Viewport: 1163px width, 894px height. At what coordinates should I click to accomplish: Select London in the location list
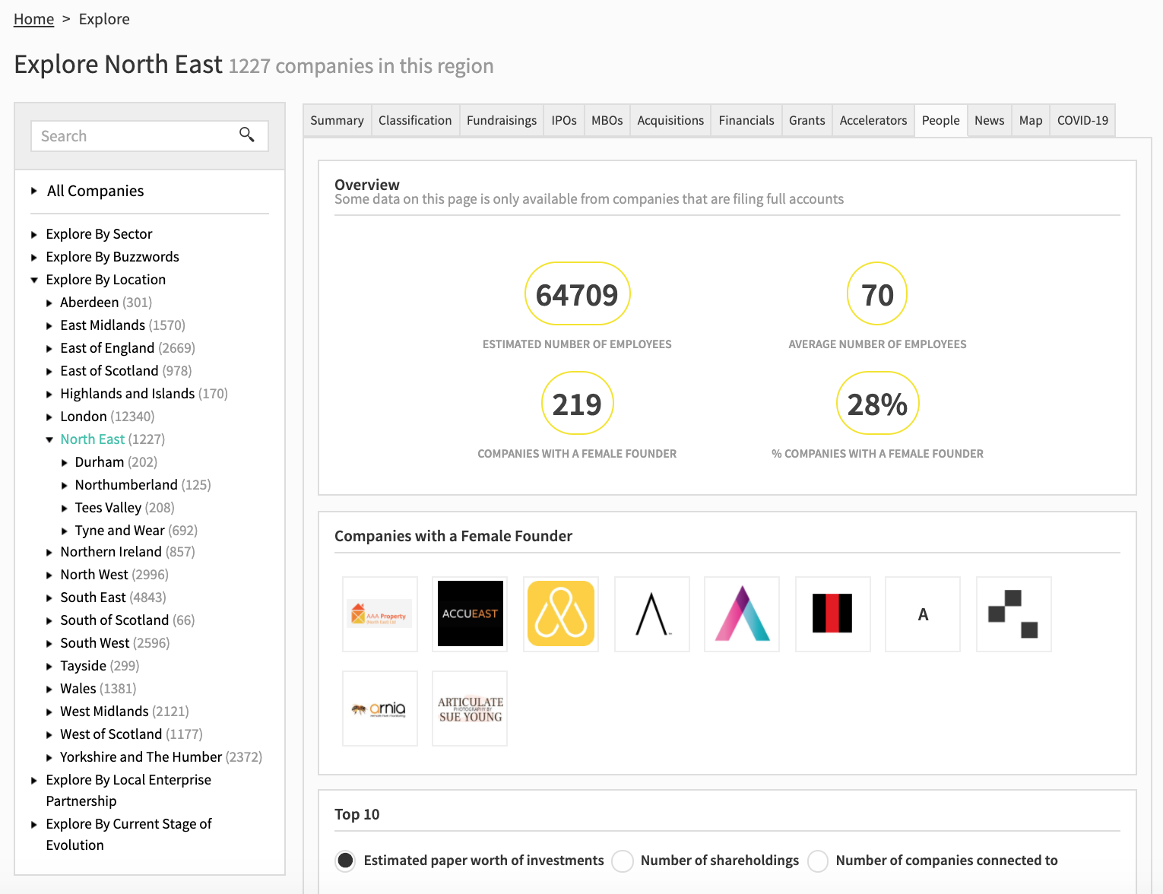point(84,417)
